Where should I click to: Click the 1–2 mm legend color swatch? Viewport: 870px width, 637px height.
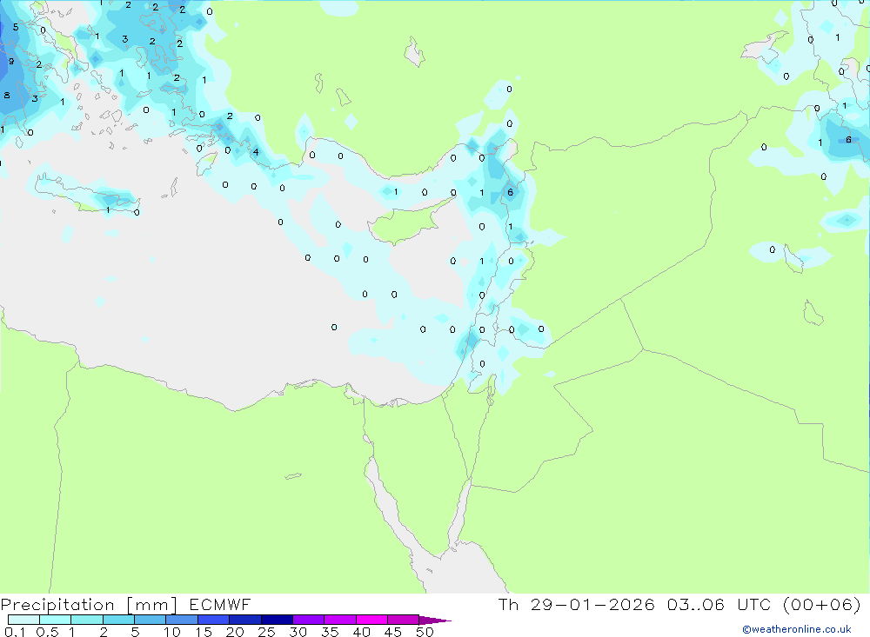pyautogui.click(x=86, y=620)
